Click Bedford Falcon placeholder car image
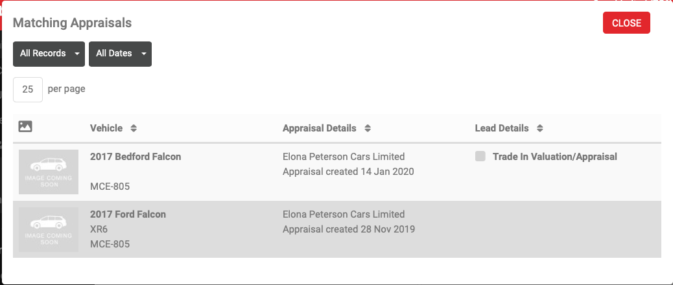The height and width of the screenshot is (285, 673). coord(49,172)
